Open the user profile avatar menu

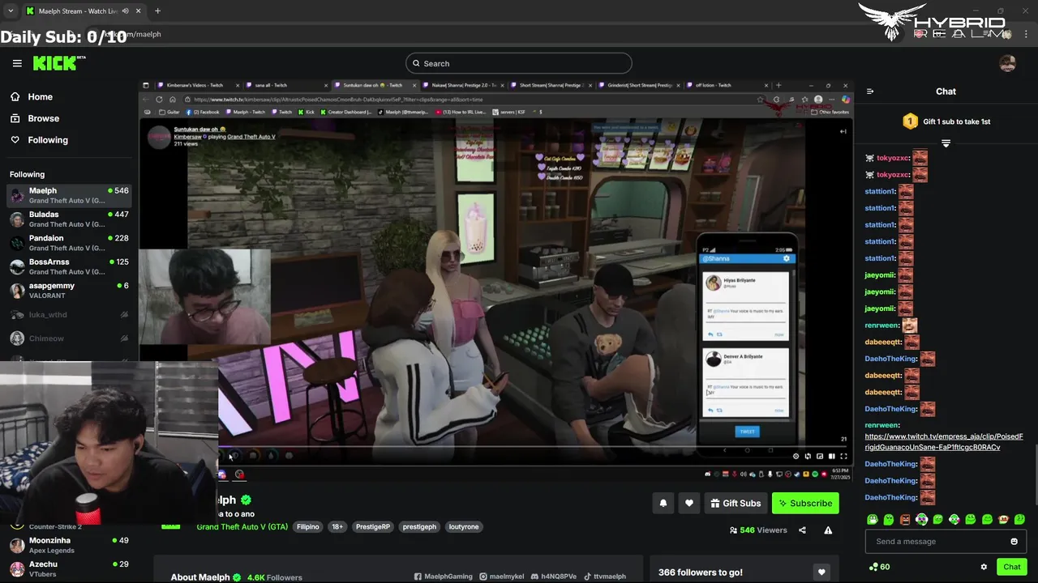[x=1008, y=63]
